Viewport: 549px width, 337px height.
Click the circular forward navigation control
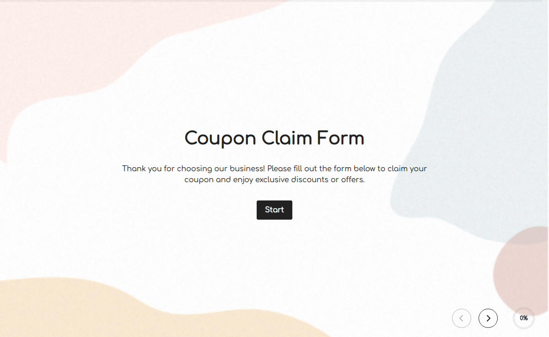pyautogui.click(x=488, y=318)
